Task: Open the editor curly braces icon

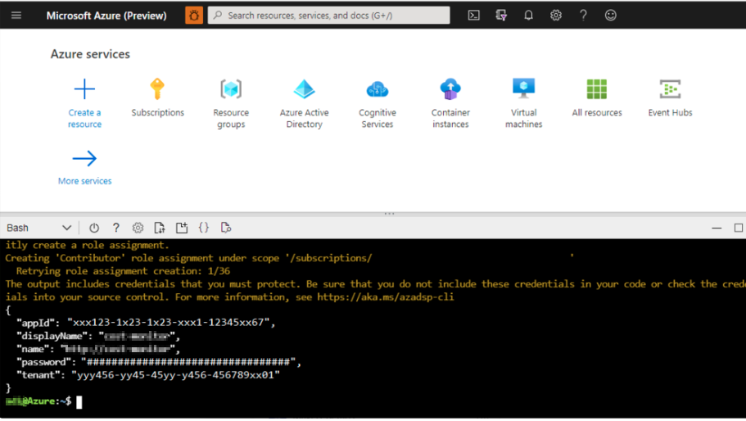Action: 204,228
